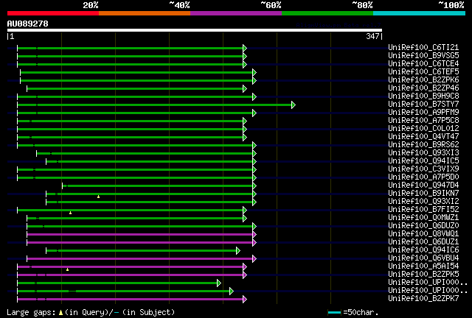Click the cyan ~100% identity legend segment
The image size is (472, 318).
pyautogui.click(x=420, y=13)
